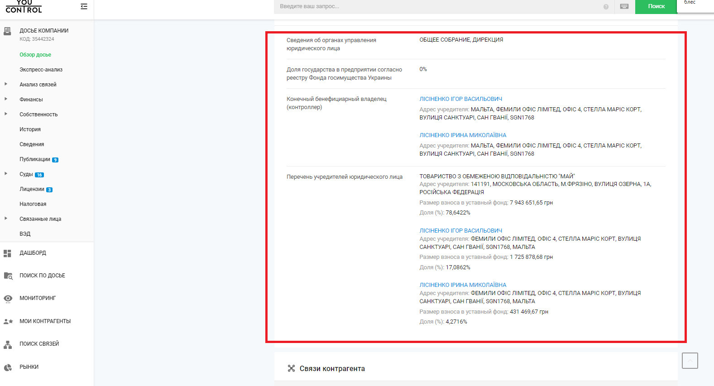Open the virtual keyboard icon in the search bar
Image resolution: width=714 pixels, height=386 pixels.
coord(624,6)
